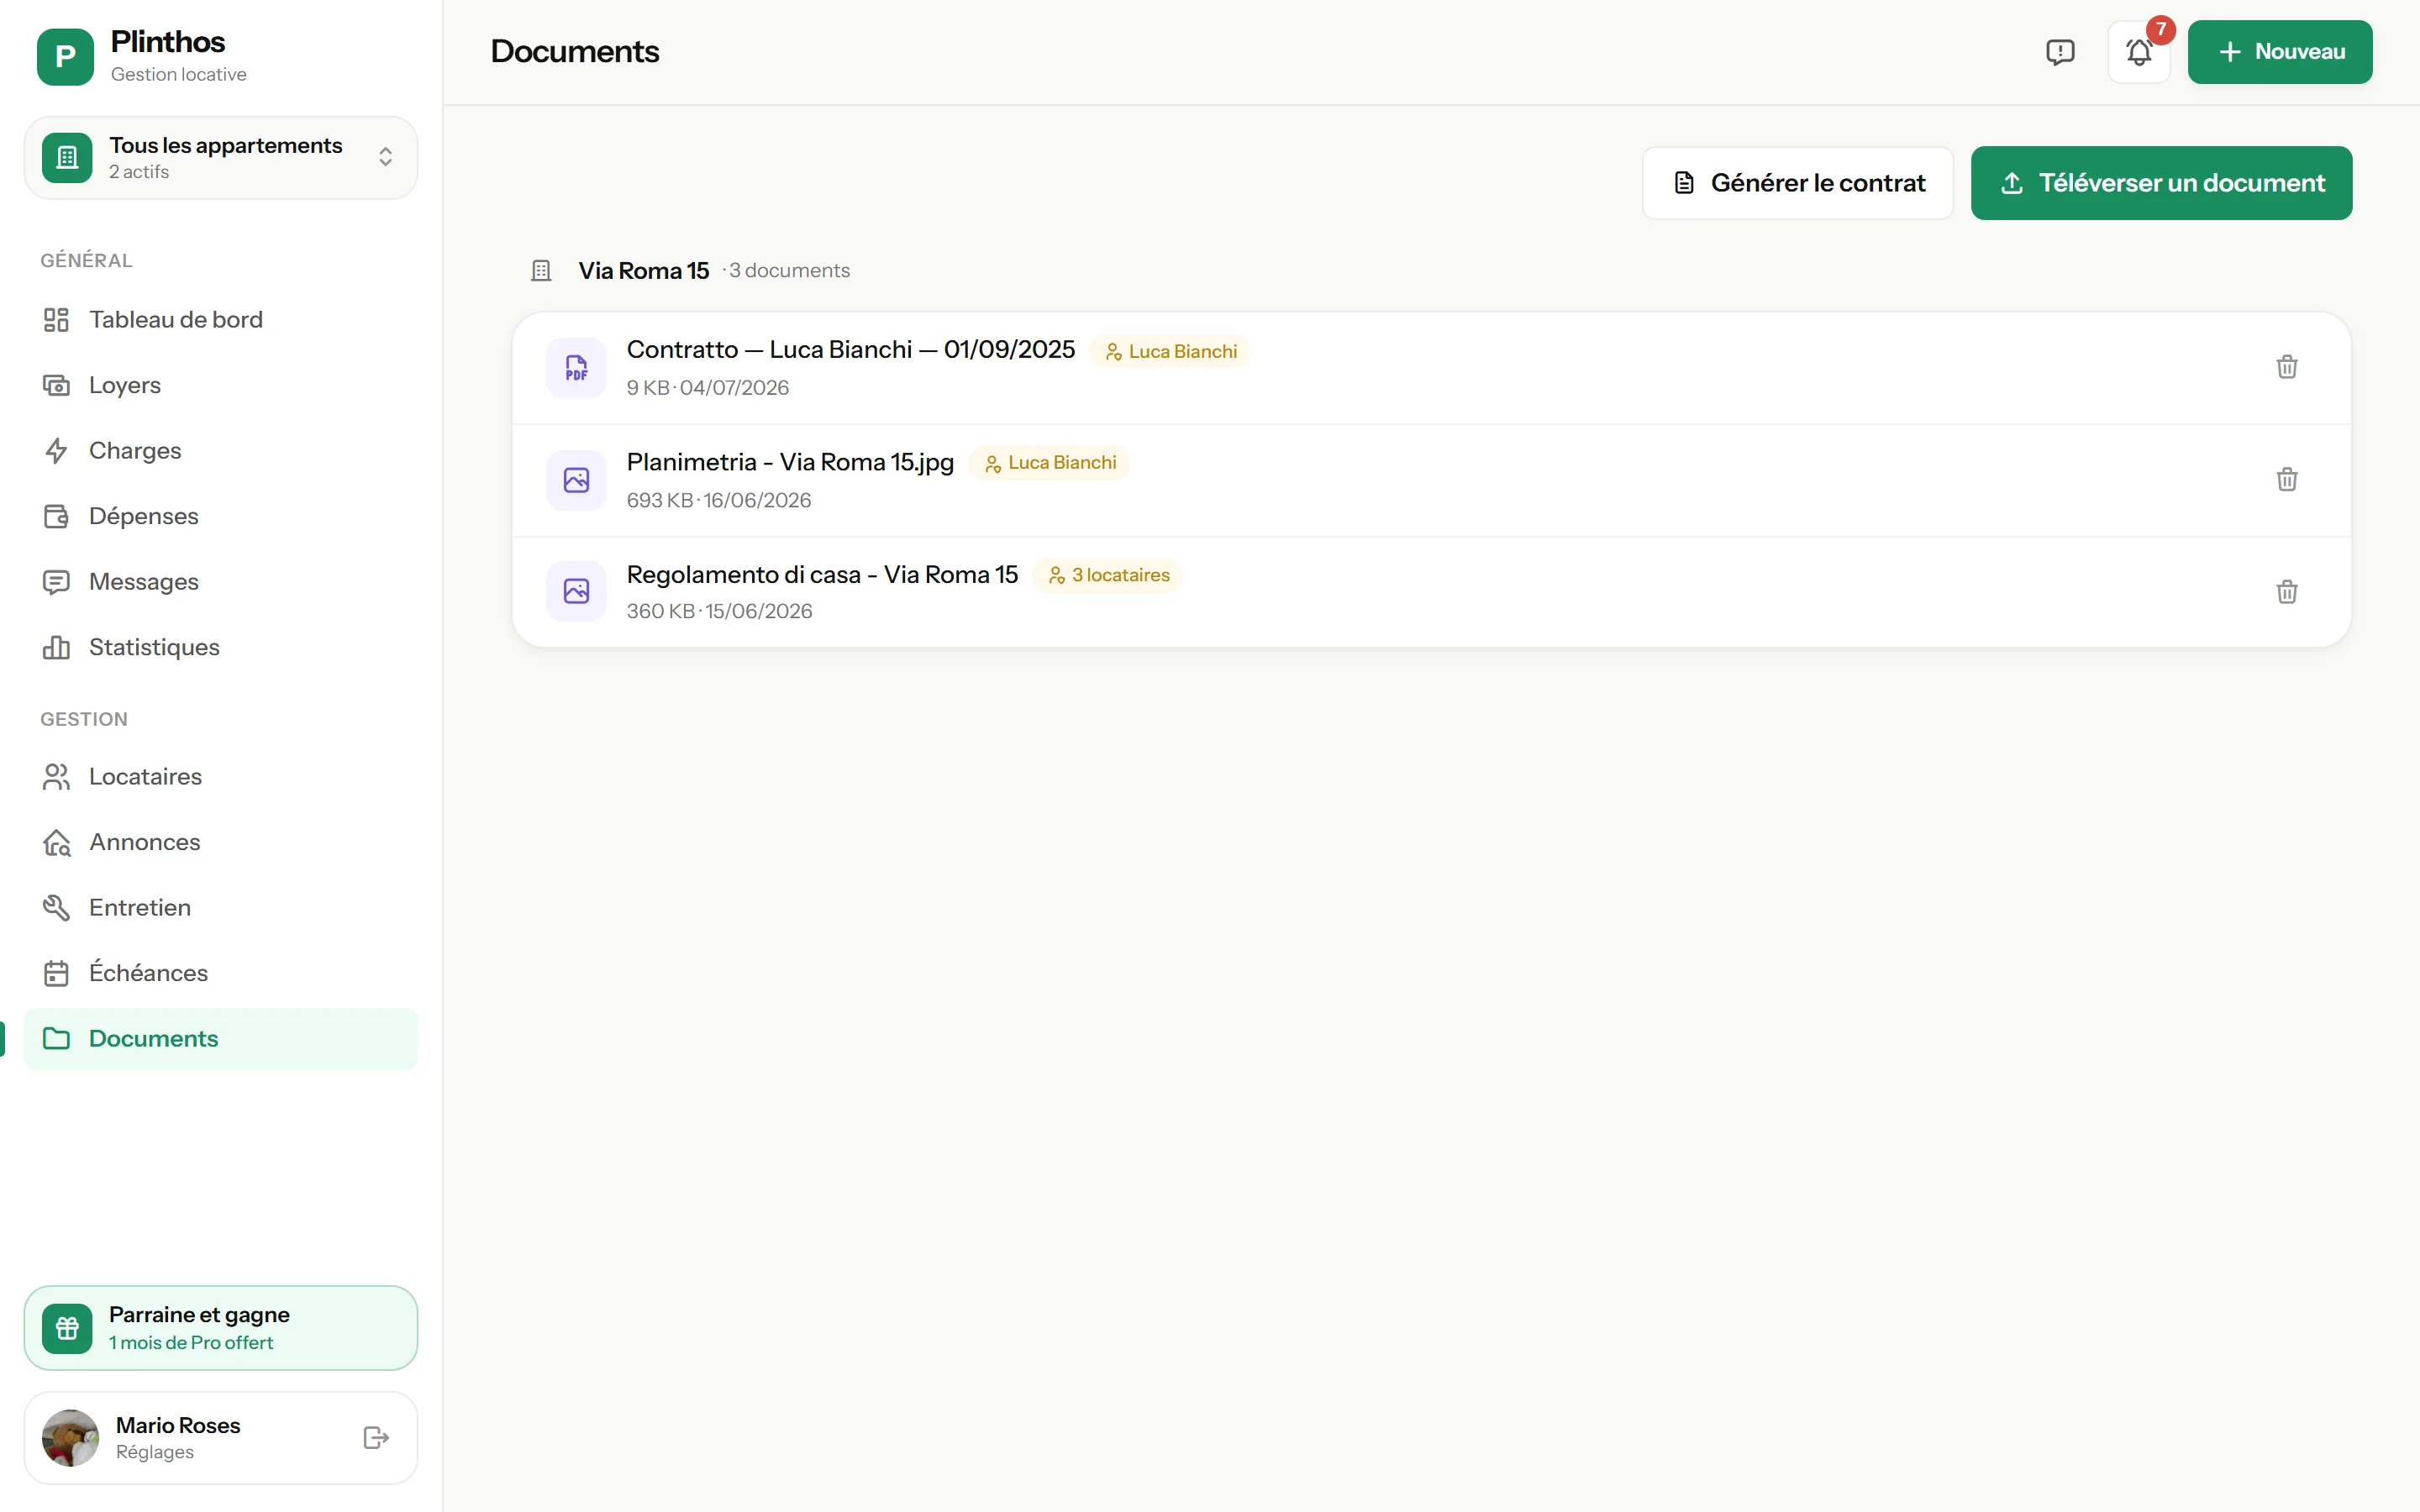Go to Annonces
The image size is (2420, 1512).
[x=221, y=842]
